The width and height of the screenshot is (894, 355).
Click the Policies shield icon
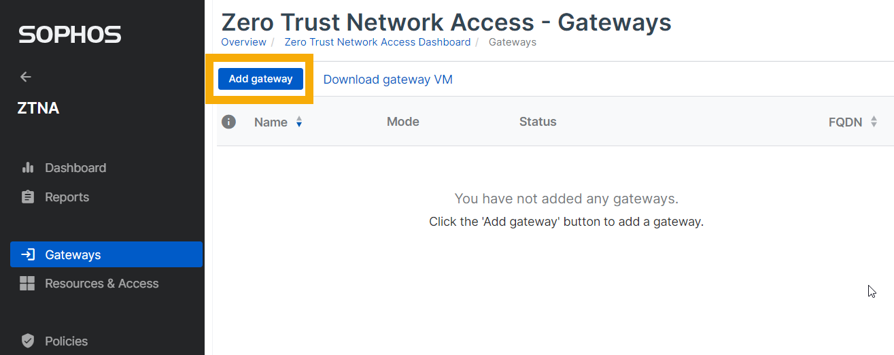coord(28,341)
